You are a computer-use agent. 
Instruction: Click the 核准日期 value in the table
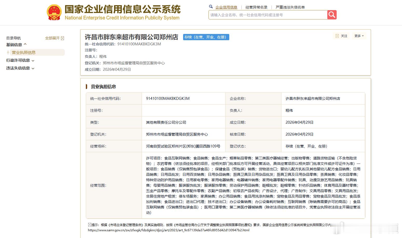point(300,134)
